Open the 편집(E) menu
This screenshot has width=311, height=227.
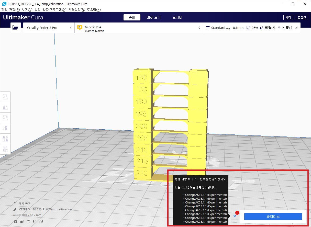click(14, 10)
